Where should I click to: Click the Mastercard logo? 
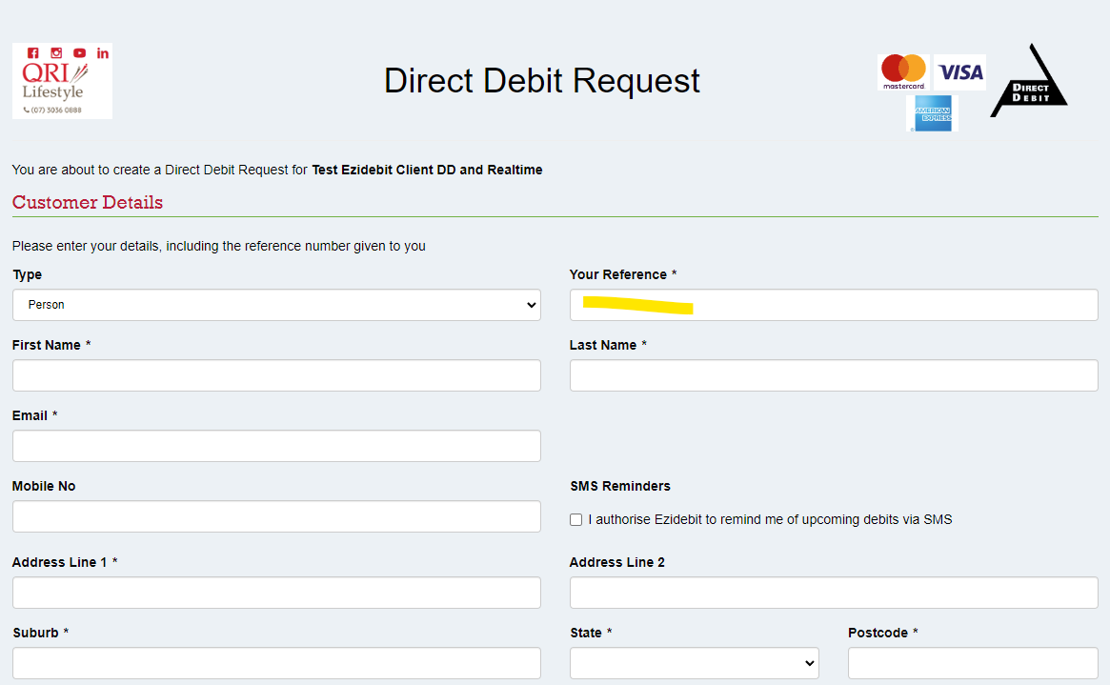coord(903,72)
